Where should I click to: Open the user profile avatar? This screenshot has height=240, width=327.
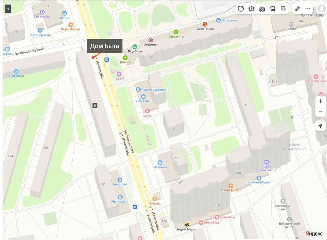click(321, 9)
